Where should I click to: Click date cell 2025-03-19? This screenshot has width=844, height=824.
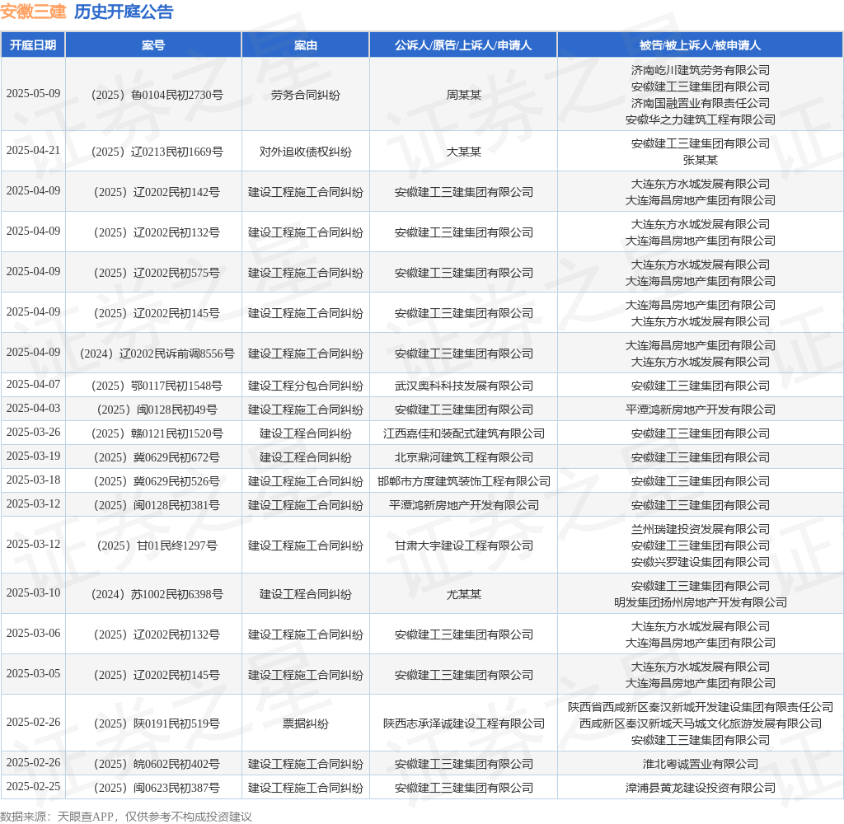[x=33, y=456]
